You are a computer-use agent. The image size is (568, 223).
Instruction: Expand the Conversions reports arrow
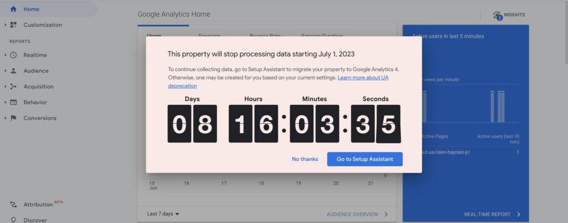pyautogui.click(x=6, y=118)
